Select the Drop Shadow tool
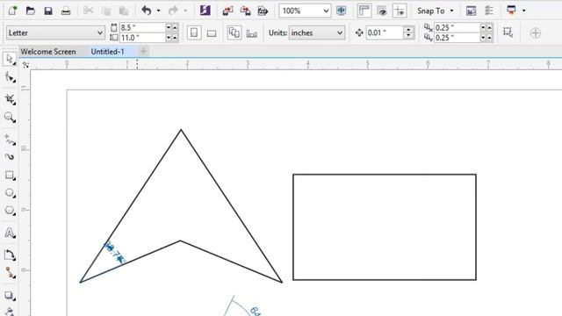The height and width of the screenshot is (316, 562). point(10,296)
